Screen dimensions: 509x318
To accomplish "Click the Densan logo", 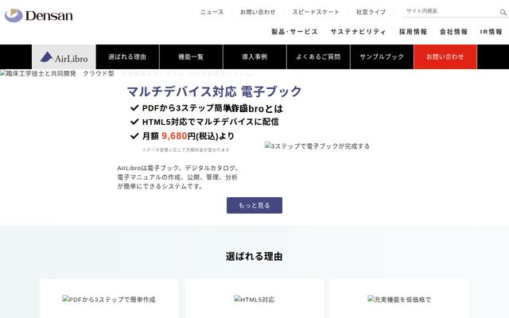I will [x=39, y=15].
